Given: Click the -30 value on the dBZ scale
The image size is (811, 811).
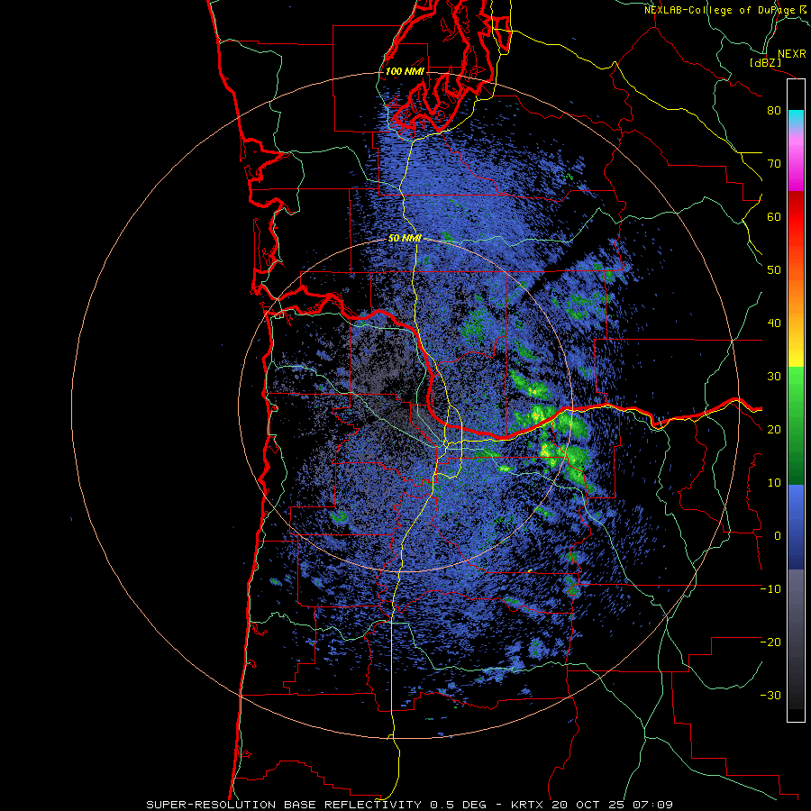Looking at the screenshot, I should [x=770, y=695].
